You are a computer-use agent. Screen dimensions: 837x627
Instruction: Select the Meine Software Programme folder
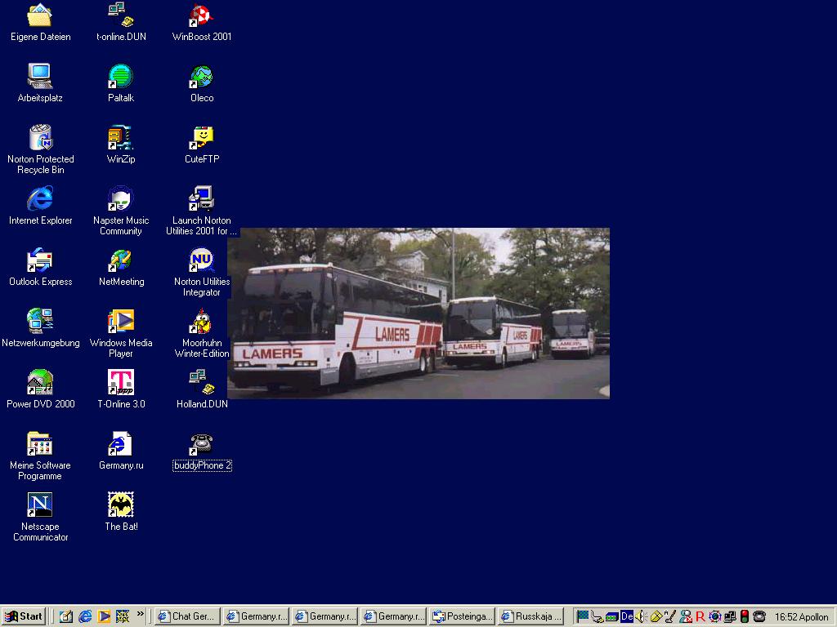pyautogui.click(x=40, y=443)
